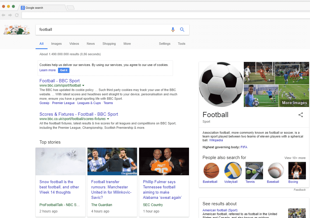Viewport: 310px width, 218px height.
Task: Open Snow football Week 14 thoughts story
Action: coord(59,187)
